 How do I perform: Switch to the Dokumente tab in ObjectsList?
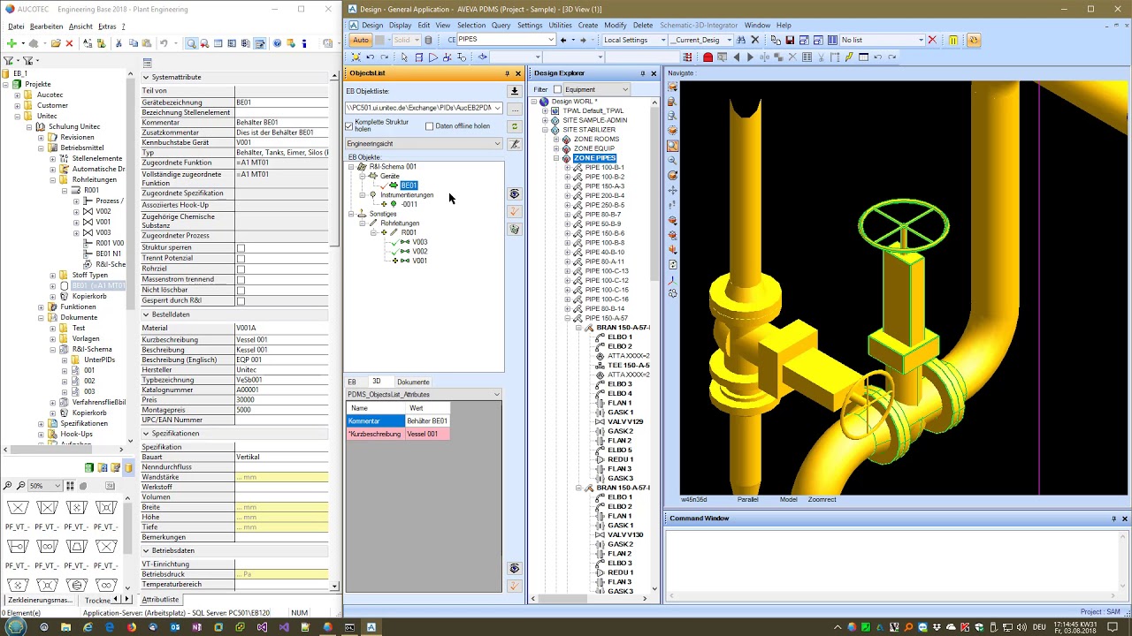click(x=413, y=382)
